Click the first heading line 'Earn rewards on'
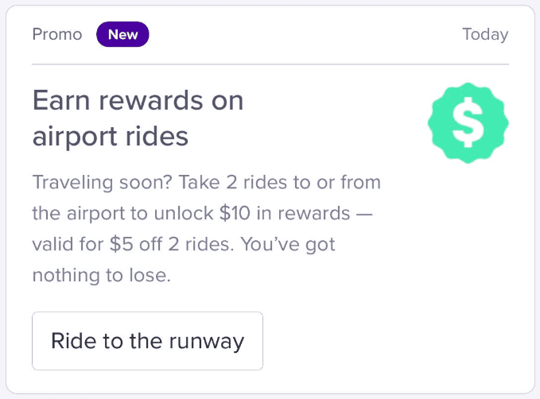 [x=138, y=101]
